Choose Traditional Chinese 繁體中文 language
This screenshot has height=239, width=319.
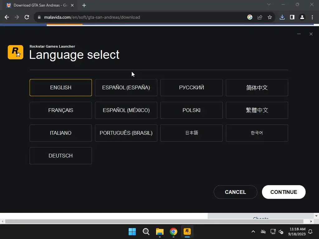coord(257,110)
